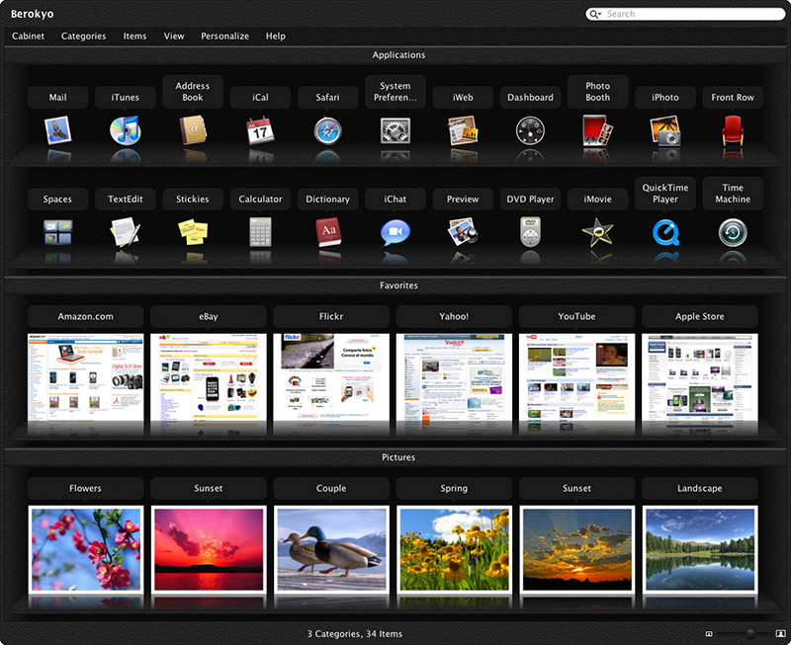The height and width of the screenshot is (645, 791).
Task: Open the Address Book icon
Action: click(193, 130)
